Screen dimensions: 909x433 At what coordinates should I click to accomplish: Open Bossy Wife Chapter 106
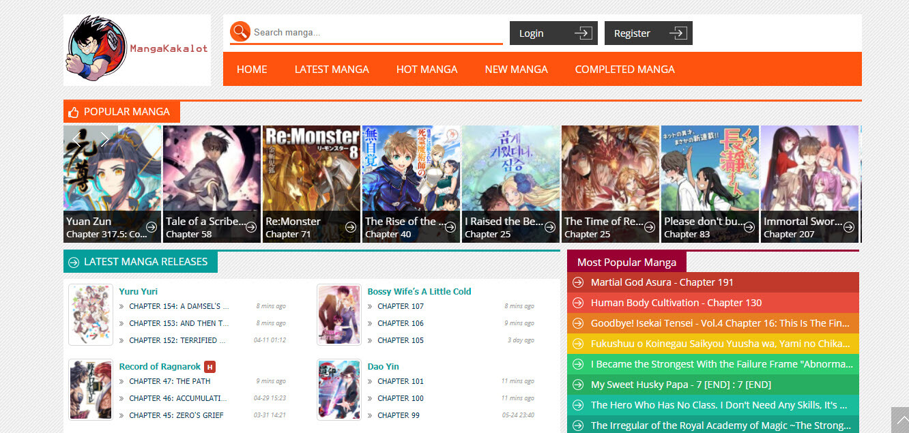click(401, 323)
